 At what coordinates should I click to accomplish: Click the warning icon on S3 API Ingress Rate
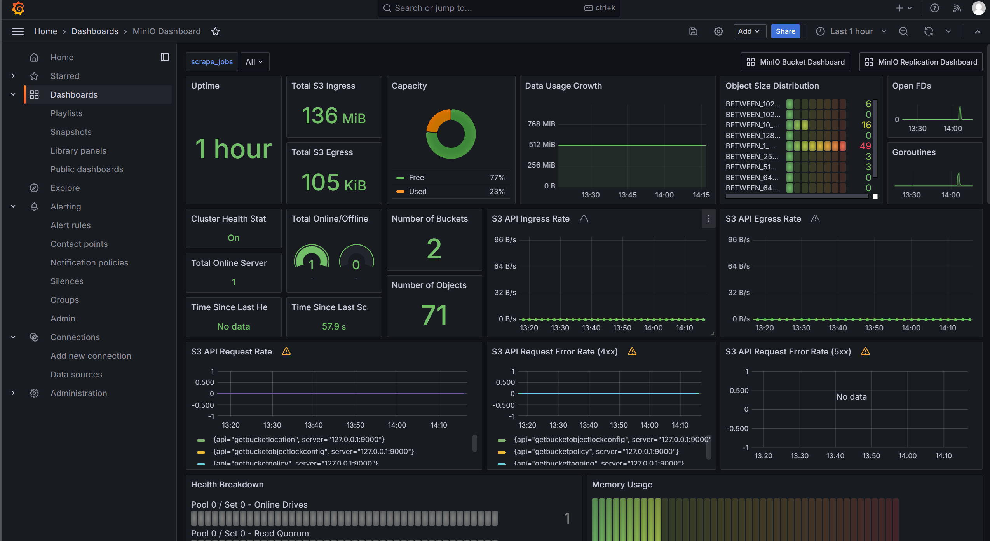pos(584,218)
